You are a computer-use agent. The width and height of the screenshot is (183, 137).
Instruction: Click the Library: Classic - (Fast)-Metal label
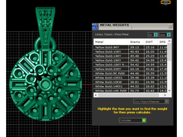click(112, 34)
